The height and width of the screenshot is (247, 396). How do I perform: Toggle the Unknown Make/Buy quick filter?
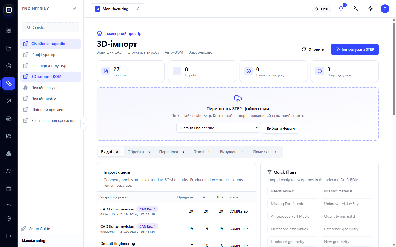346,204
